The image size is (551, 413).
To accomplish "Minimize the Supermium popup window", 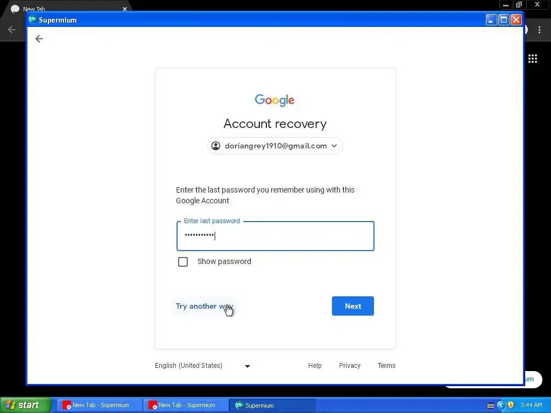I will [491, 20].
